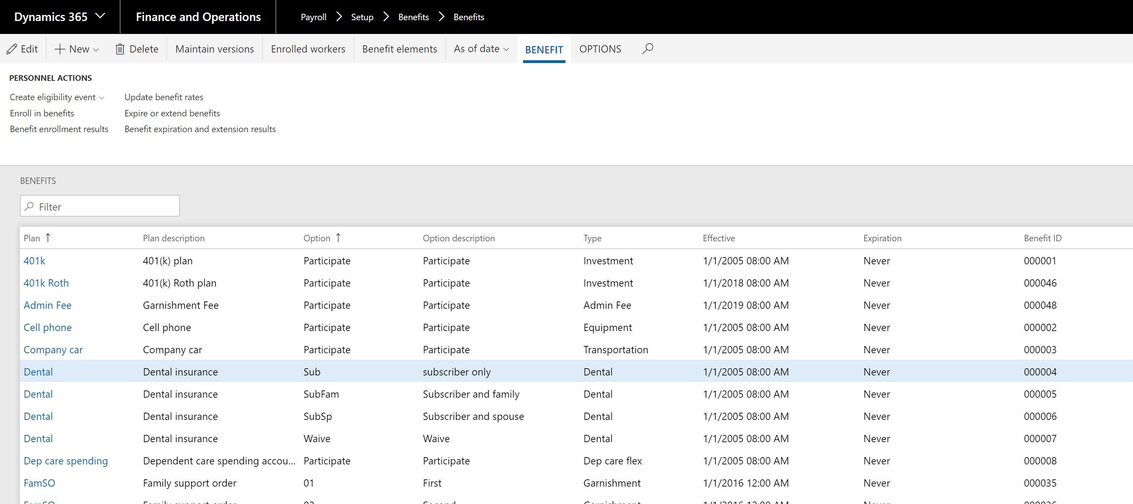This screenshot has height=504, width=1133.
Task: Click the Option column sort arrow
Action: [338, 238]
